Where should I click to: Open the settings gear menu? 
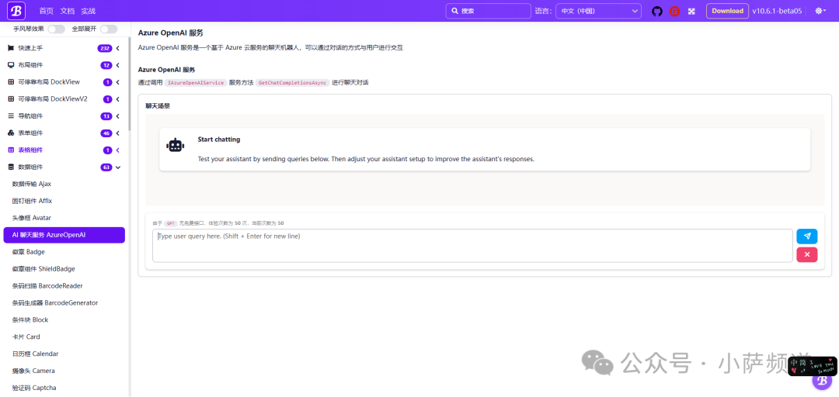point(820,11)
